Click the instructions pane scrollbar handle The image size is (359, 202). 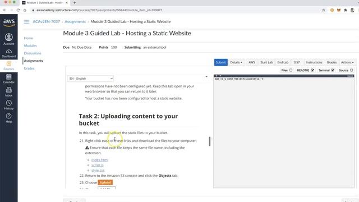pyautogui.click(x=209, y=141)
